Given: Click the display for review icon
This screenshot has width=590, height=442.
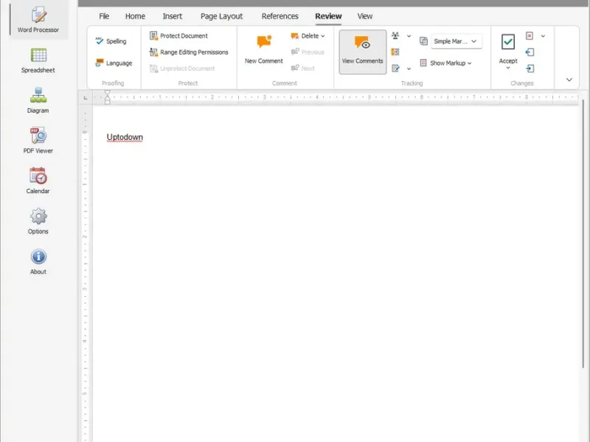Looking at the screenshot, I should (423, 41).
